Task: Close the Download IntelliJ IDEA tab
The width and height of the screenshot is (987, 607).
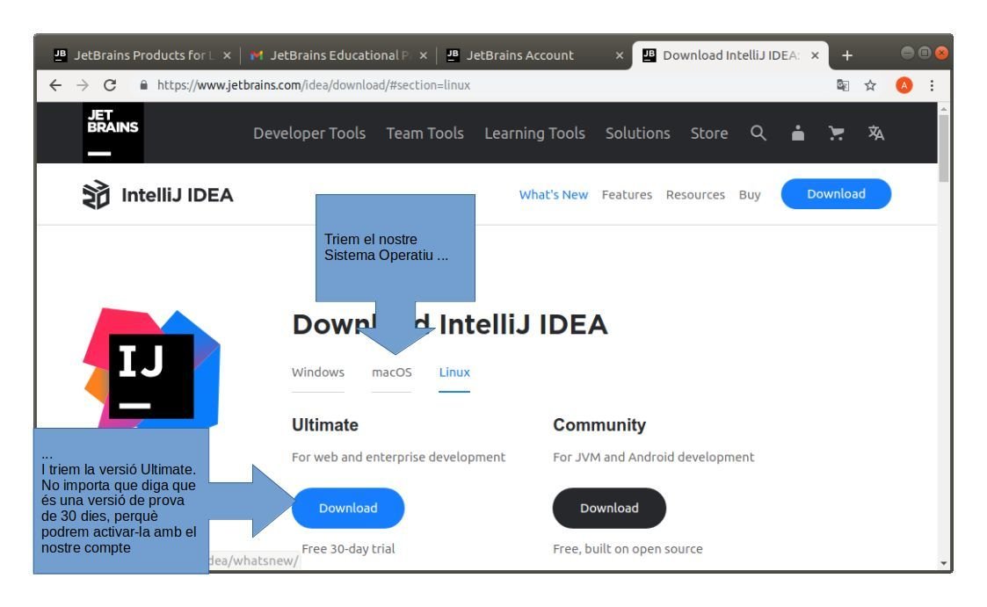Action: tap(815, 55)
